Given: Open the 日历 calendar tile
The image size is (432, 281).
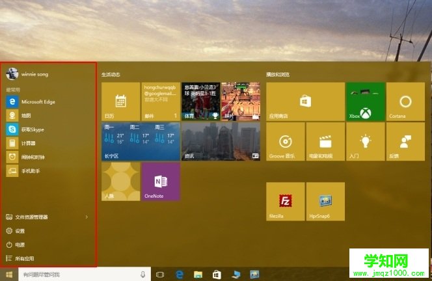Looking at the screenshot, I should point(120,101).
